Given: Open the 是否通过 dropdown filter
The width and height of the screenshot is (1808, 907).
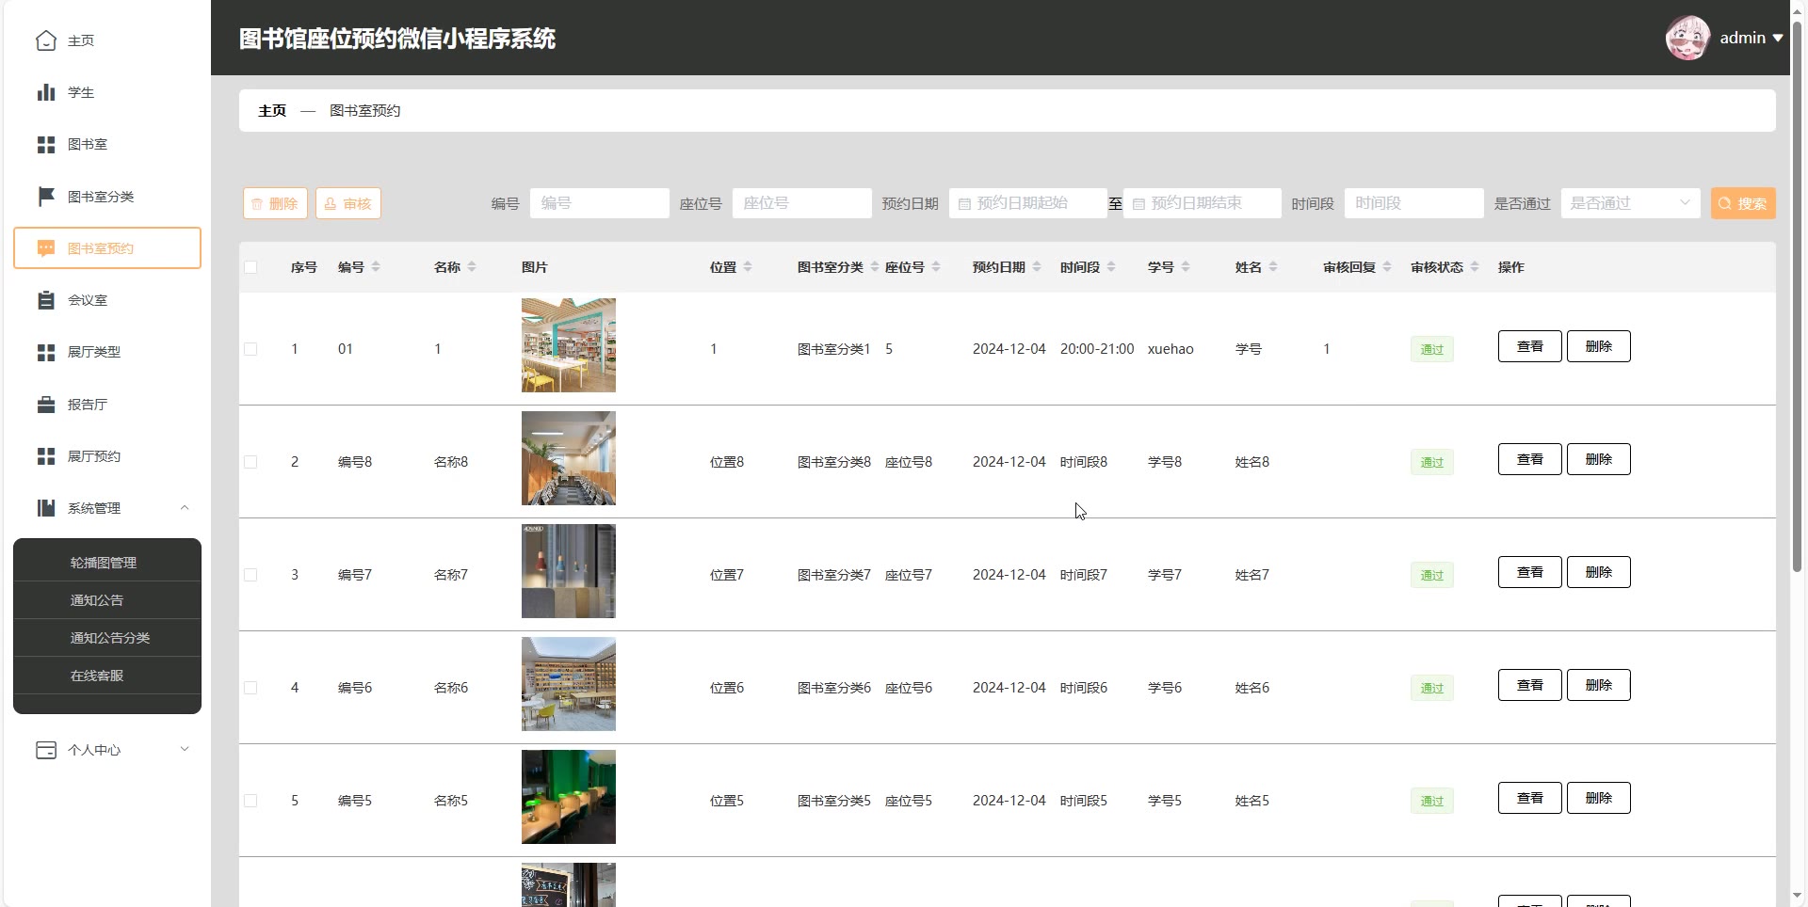Looking at the screenshot, I should tap(1630, 203).
